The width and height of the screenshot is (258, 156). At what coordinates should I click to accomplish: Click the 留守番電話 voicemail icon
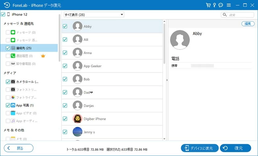click(x=13, y=64)
